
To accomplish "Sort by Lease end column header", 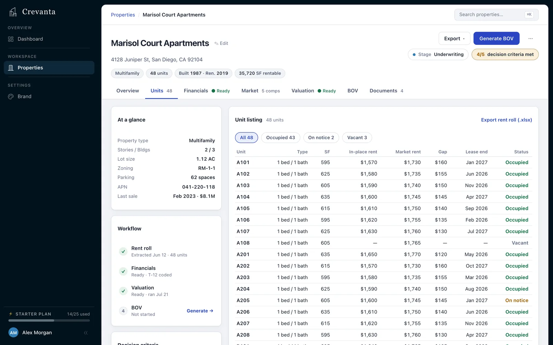I will 476,152.
